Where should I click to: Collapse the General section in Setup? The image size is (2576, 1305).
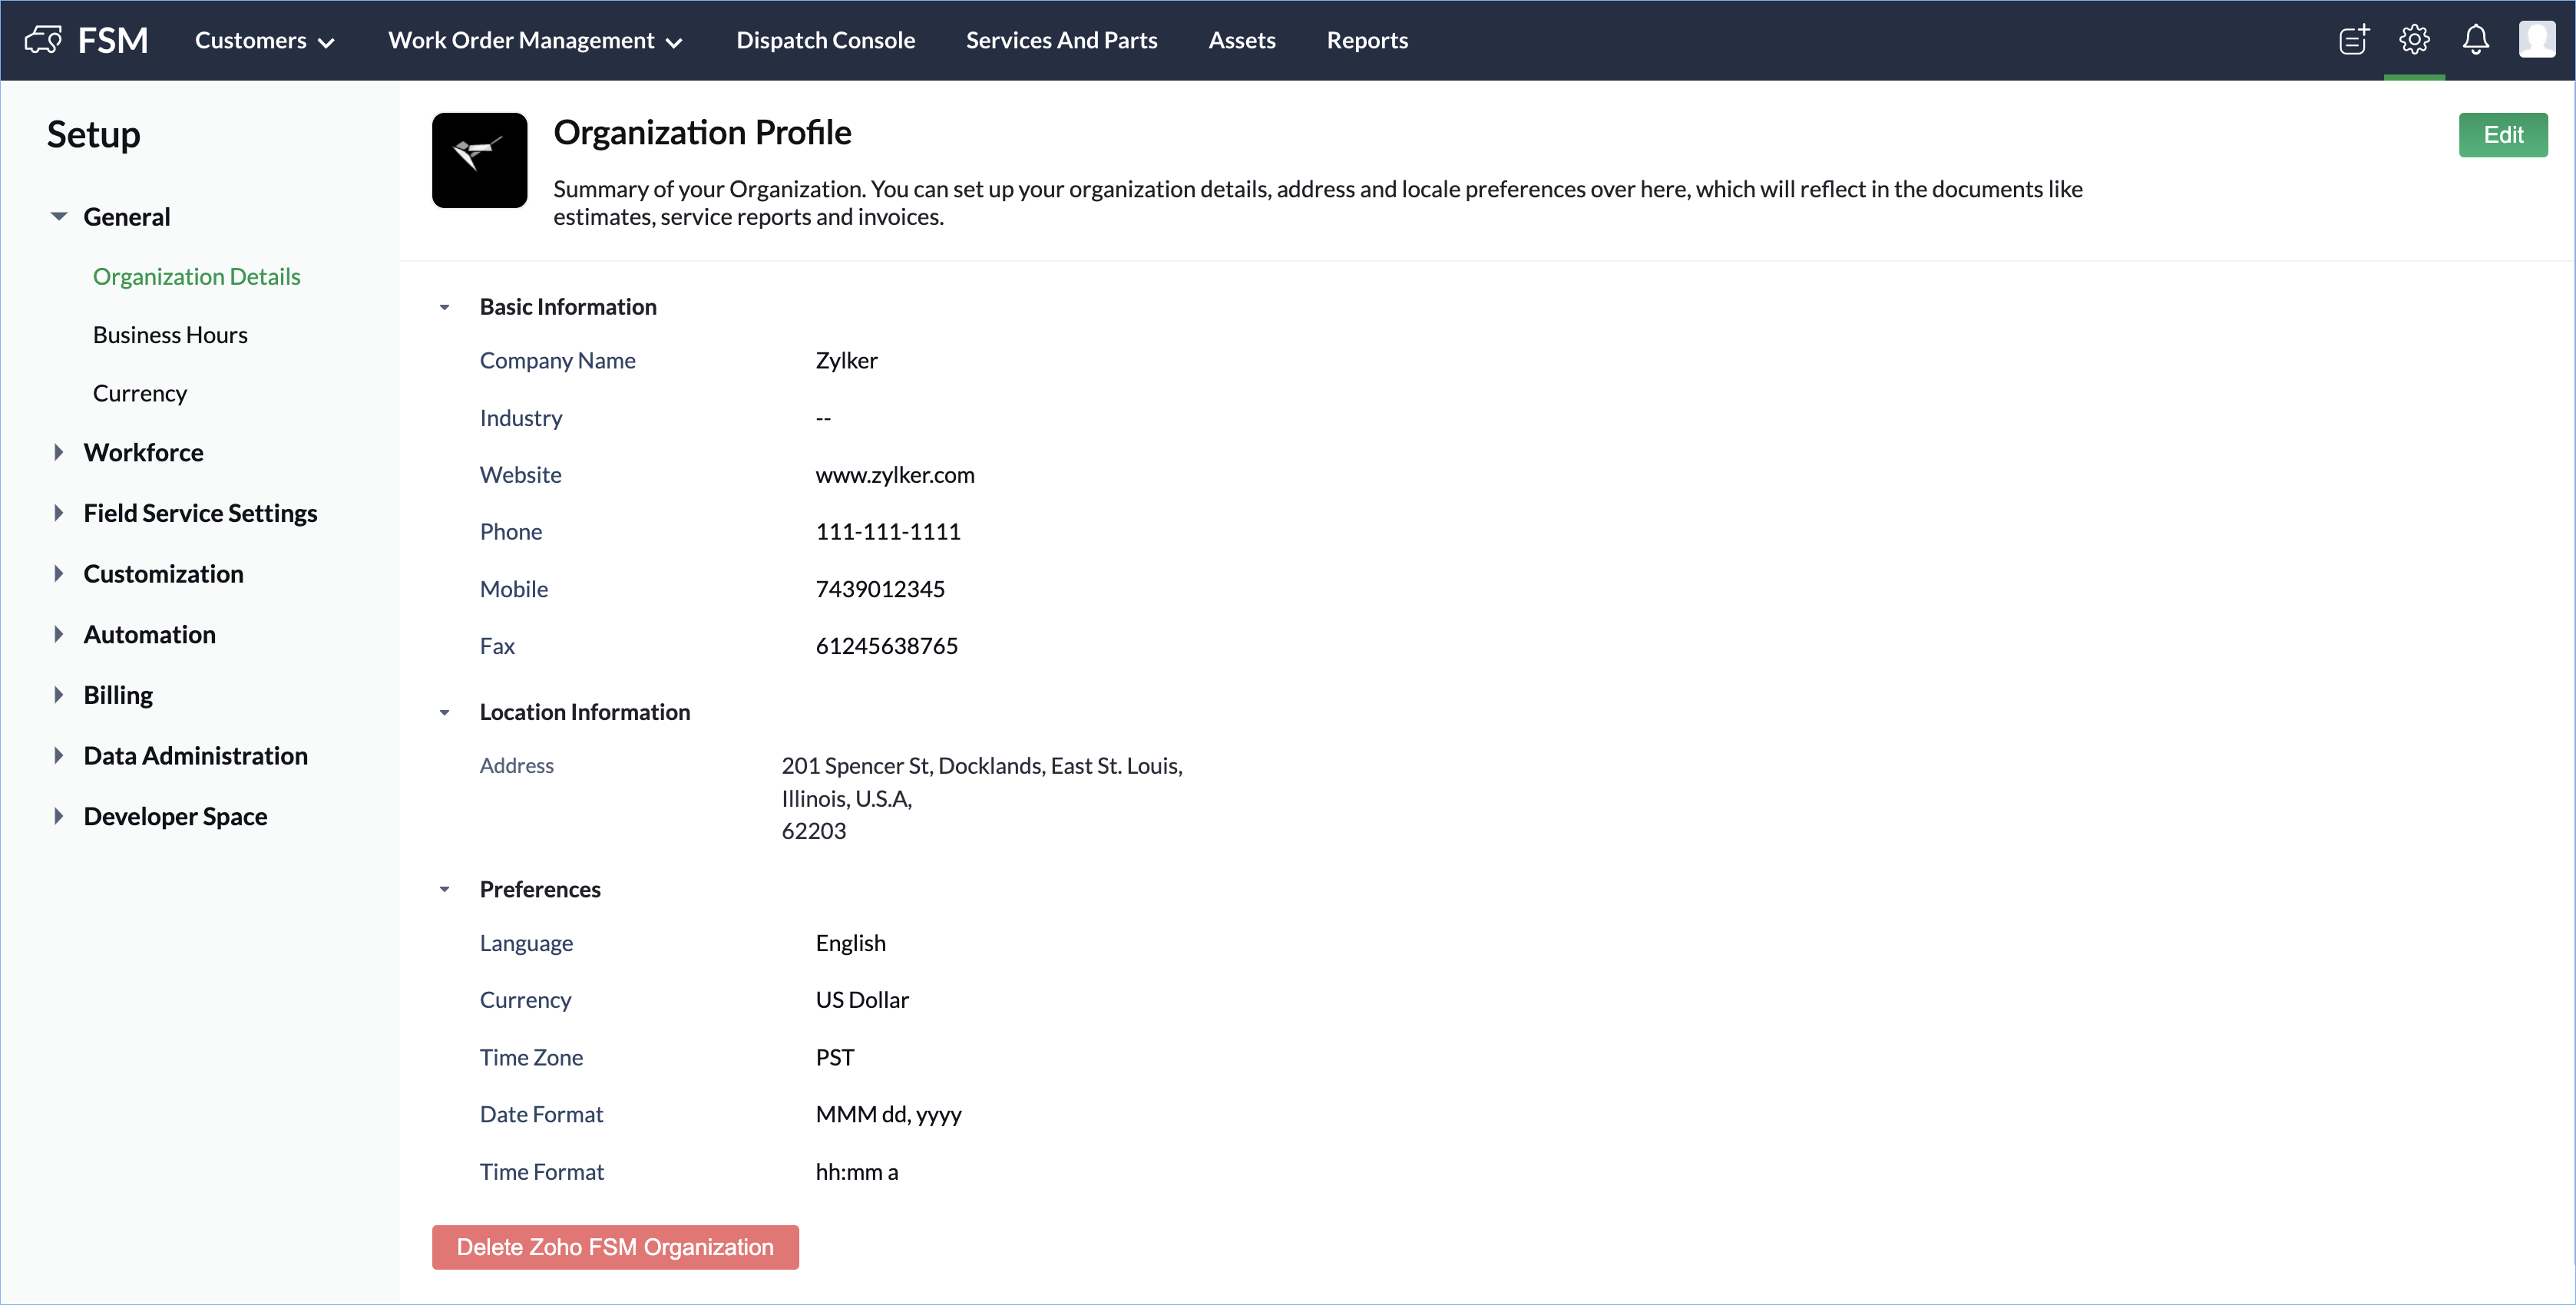pyautogui.click(x=59, y=217)
